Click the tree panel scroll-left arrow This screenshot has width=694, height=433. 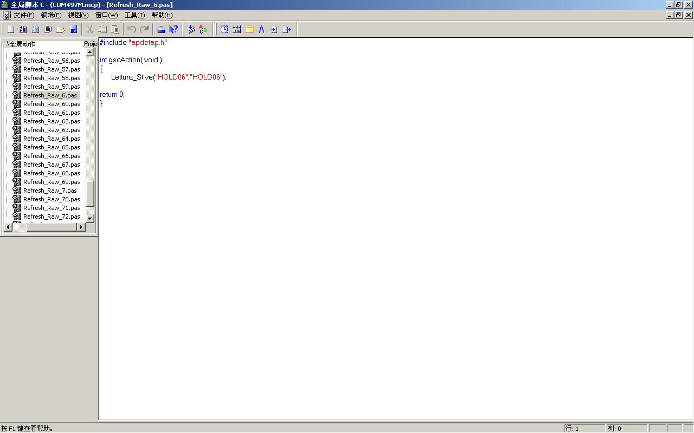[8, 227]
